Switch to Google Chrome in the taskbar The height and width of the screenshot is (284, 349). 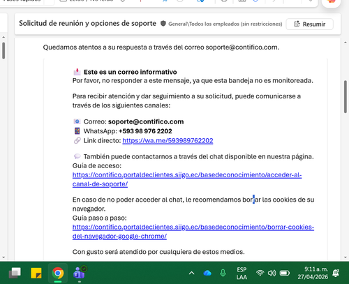58,273
